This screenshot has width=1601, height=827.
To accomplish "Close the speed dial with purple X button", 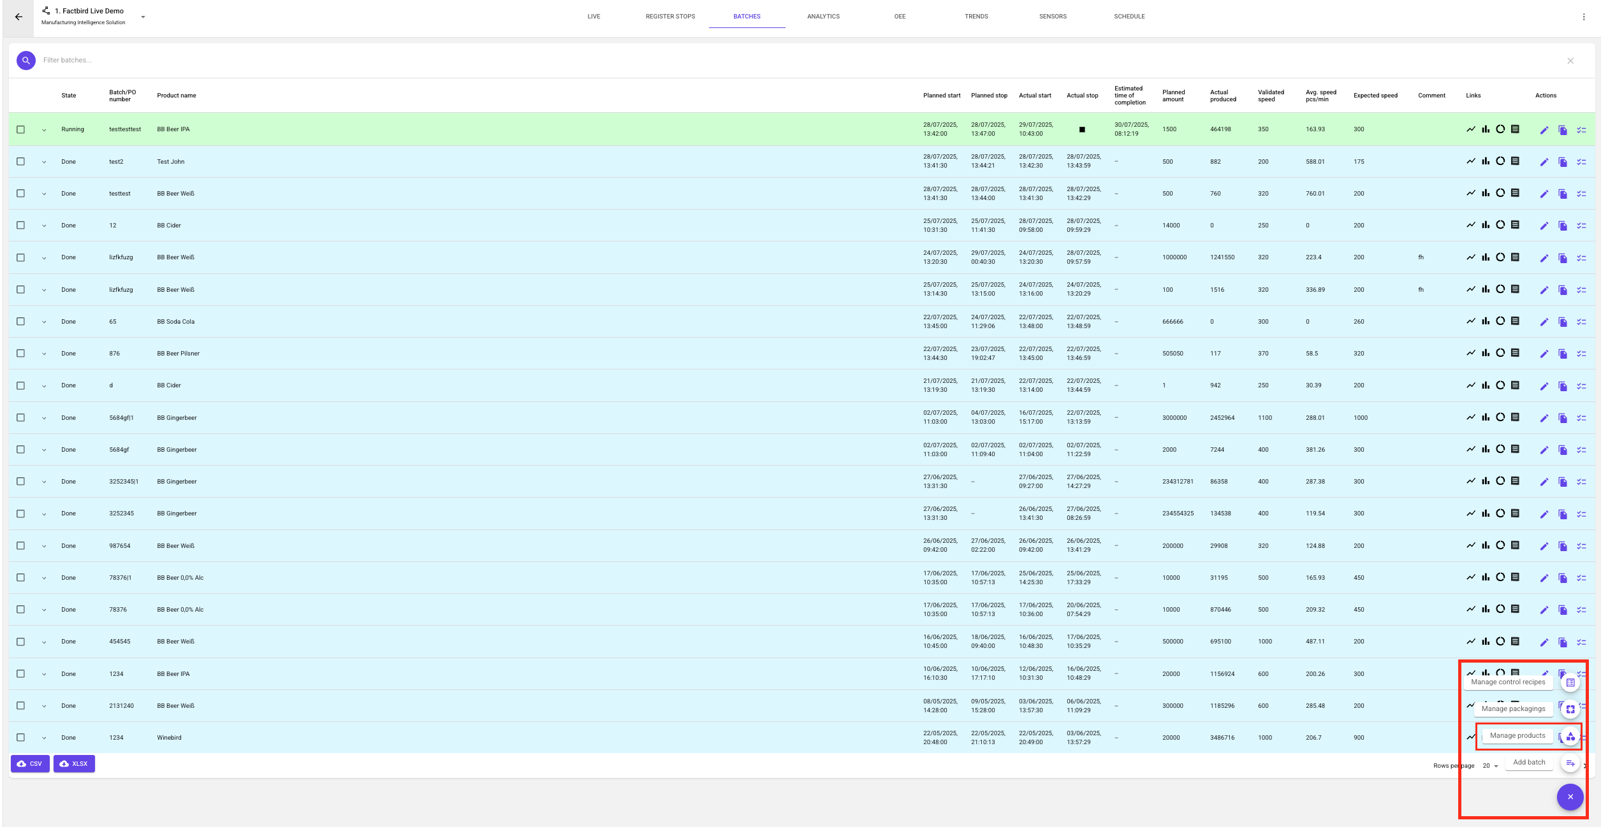I will tap(1570, 797).
